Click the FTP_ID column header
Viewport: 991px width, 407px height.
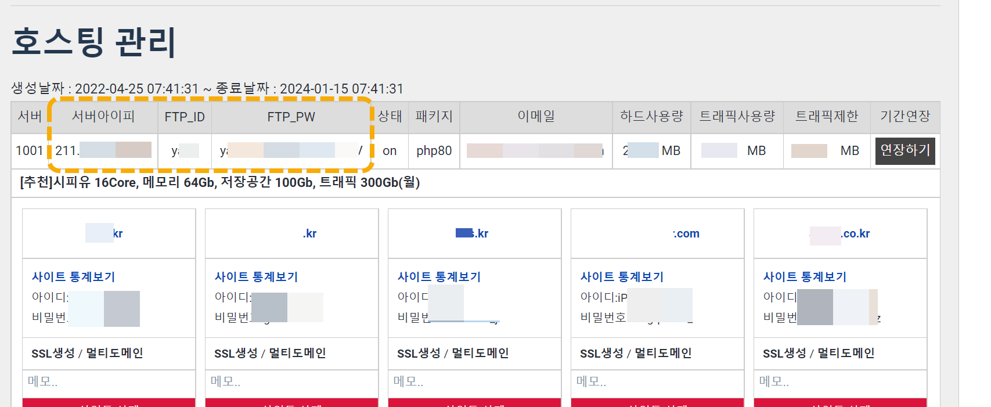tap(185, 117)
